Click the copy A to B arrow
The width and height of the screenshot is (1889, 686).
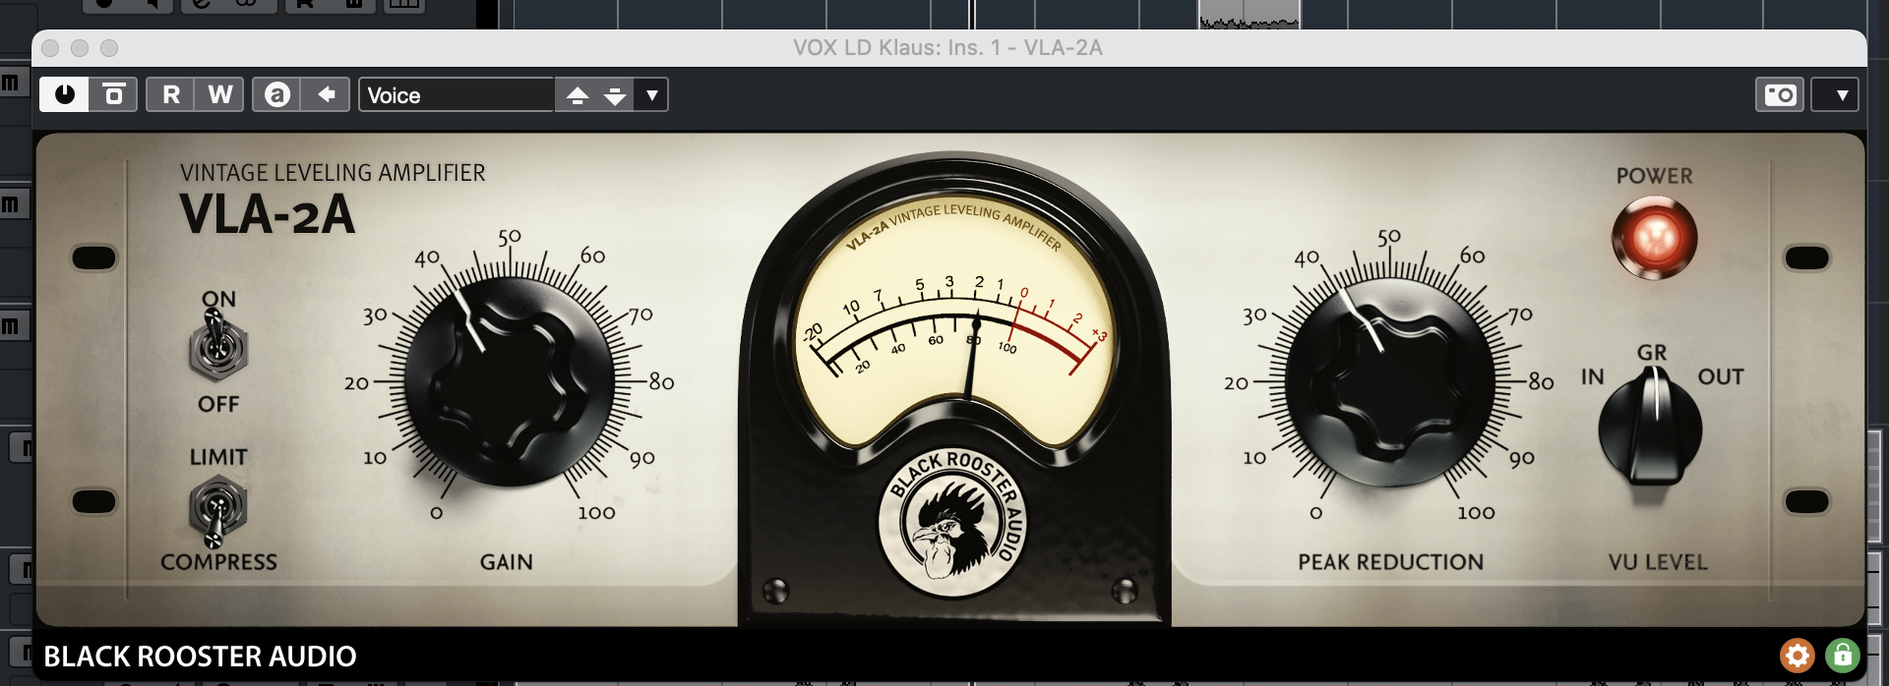[x=326, y=95]
